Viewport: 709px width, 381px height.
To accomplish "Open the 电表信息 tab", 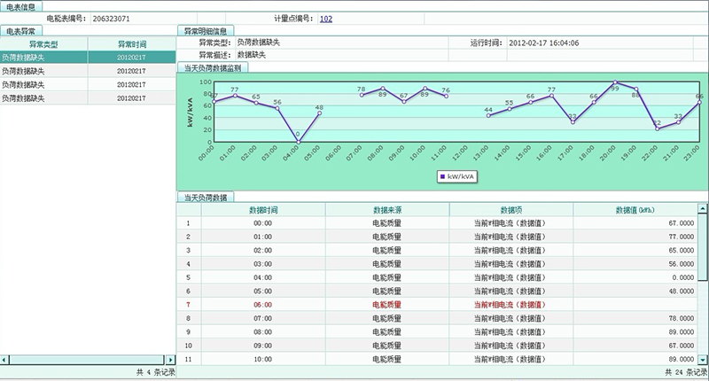I will click(20, 6).
